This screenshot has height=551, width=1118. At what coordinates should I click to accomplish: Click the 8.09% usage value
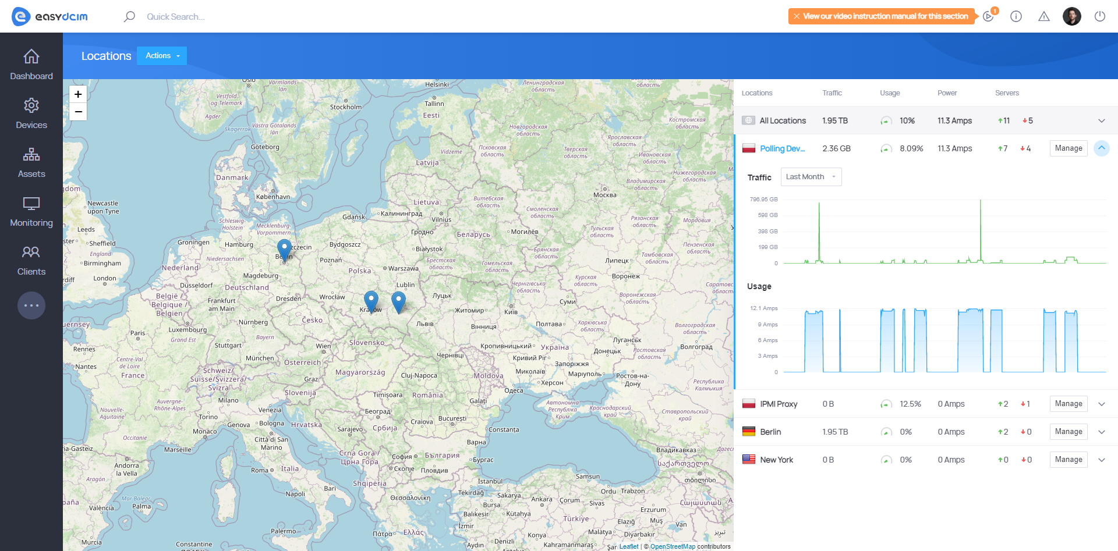[911, 148]
